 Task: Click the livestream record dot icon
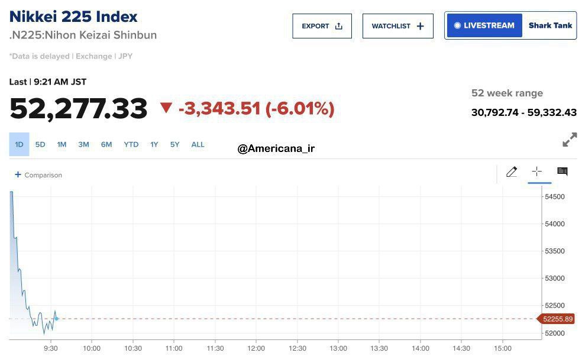tap(457, 25)
